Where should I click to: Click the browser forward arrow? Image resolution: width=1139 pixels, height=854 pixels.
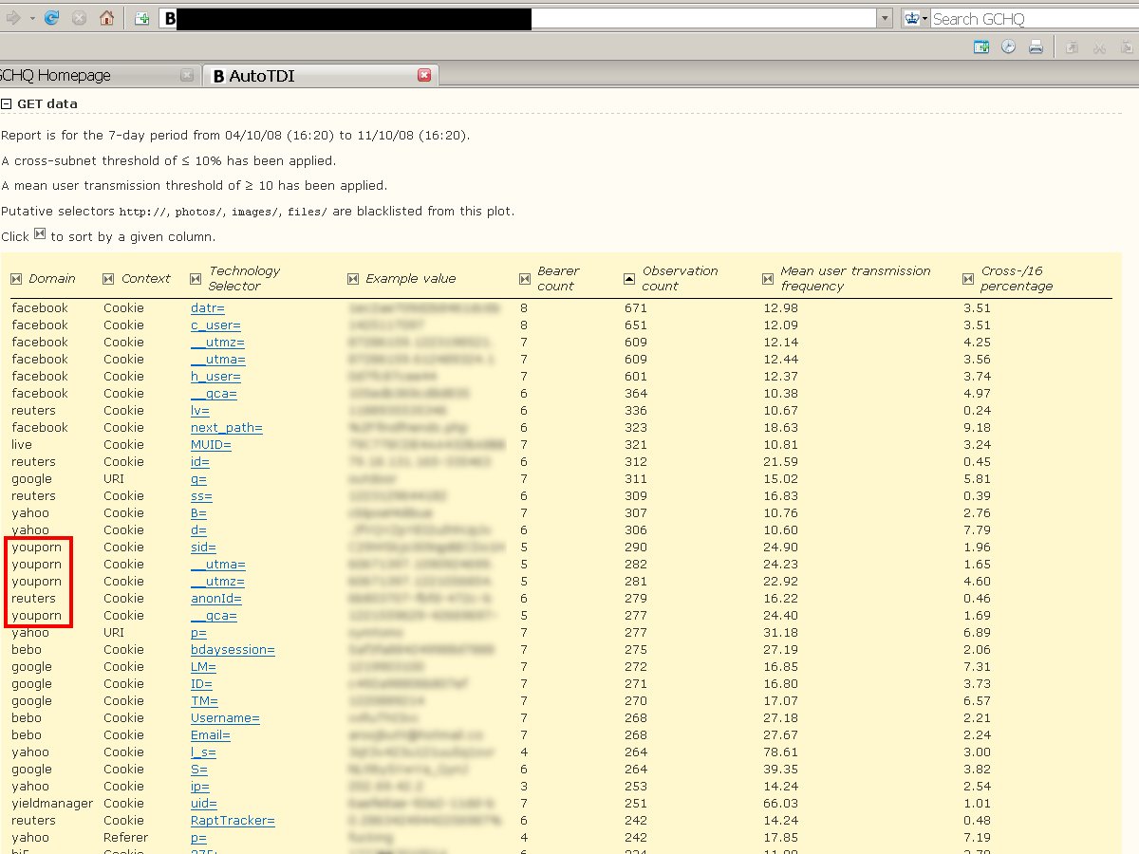pyautogui.click(x=12, y=18)
